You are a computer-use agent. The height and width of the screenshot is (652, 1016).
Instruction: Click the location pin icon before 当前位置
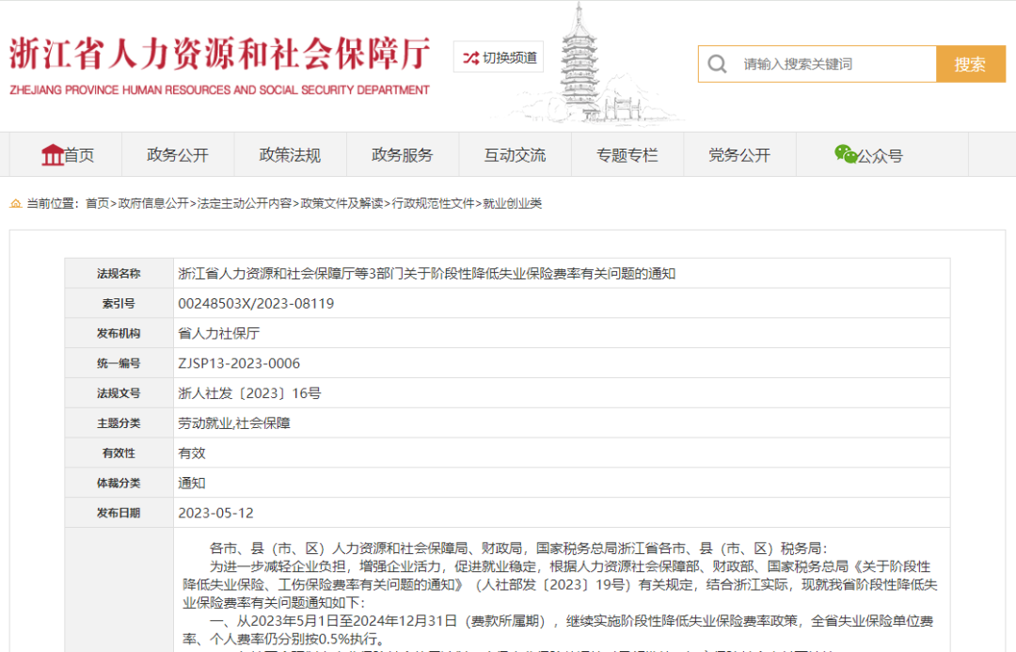pyautogui.click(x=16, y=203)
